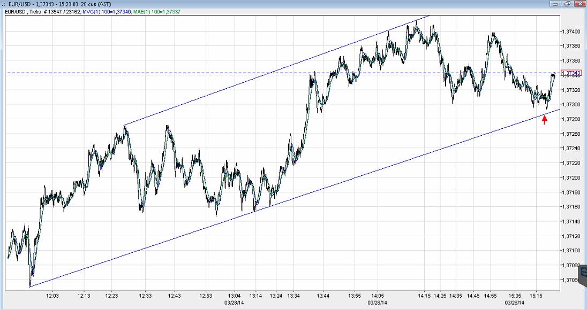Image resolution: width=587 pixels, height=310 pixels.
Task: Click the 14:25 time axis label
Action: pyautogui.click(x=440, y=296)
